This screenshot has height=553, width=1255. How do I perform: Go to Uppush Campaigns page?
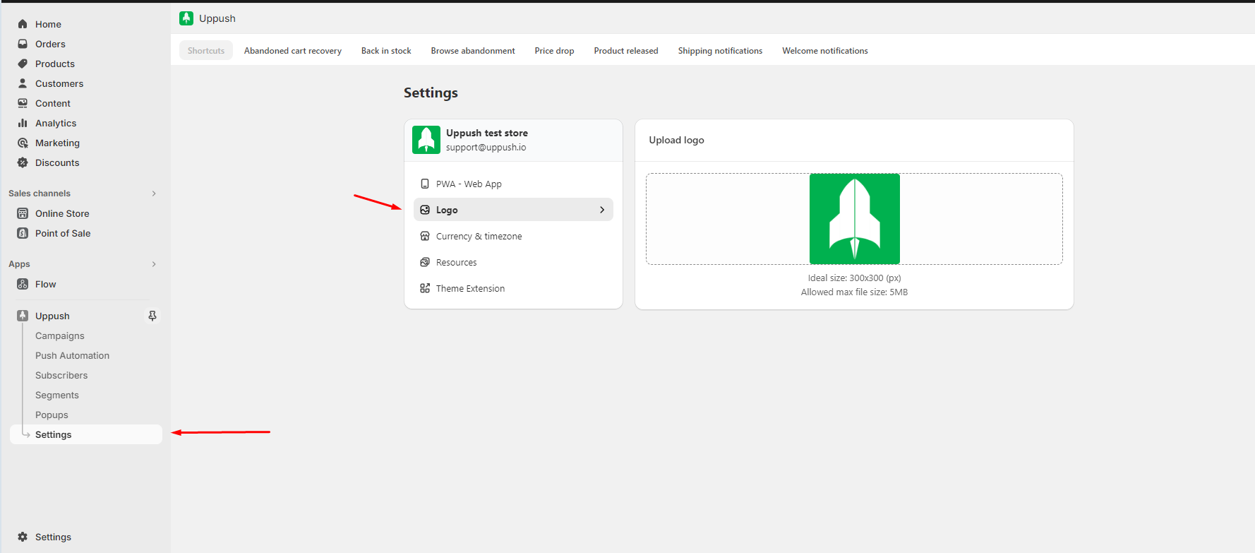[x=60, y=336]
